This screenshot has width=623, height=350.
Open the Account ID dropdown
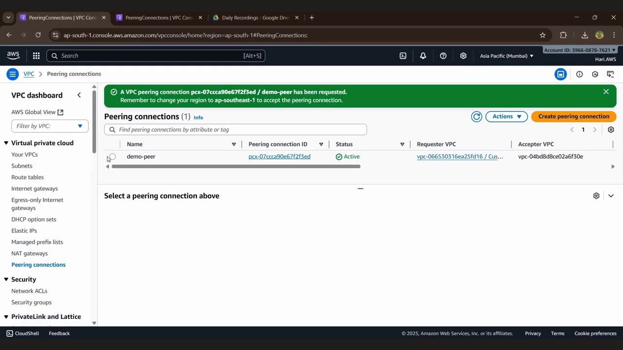click(x=580, y=50)
